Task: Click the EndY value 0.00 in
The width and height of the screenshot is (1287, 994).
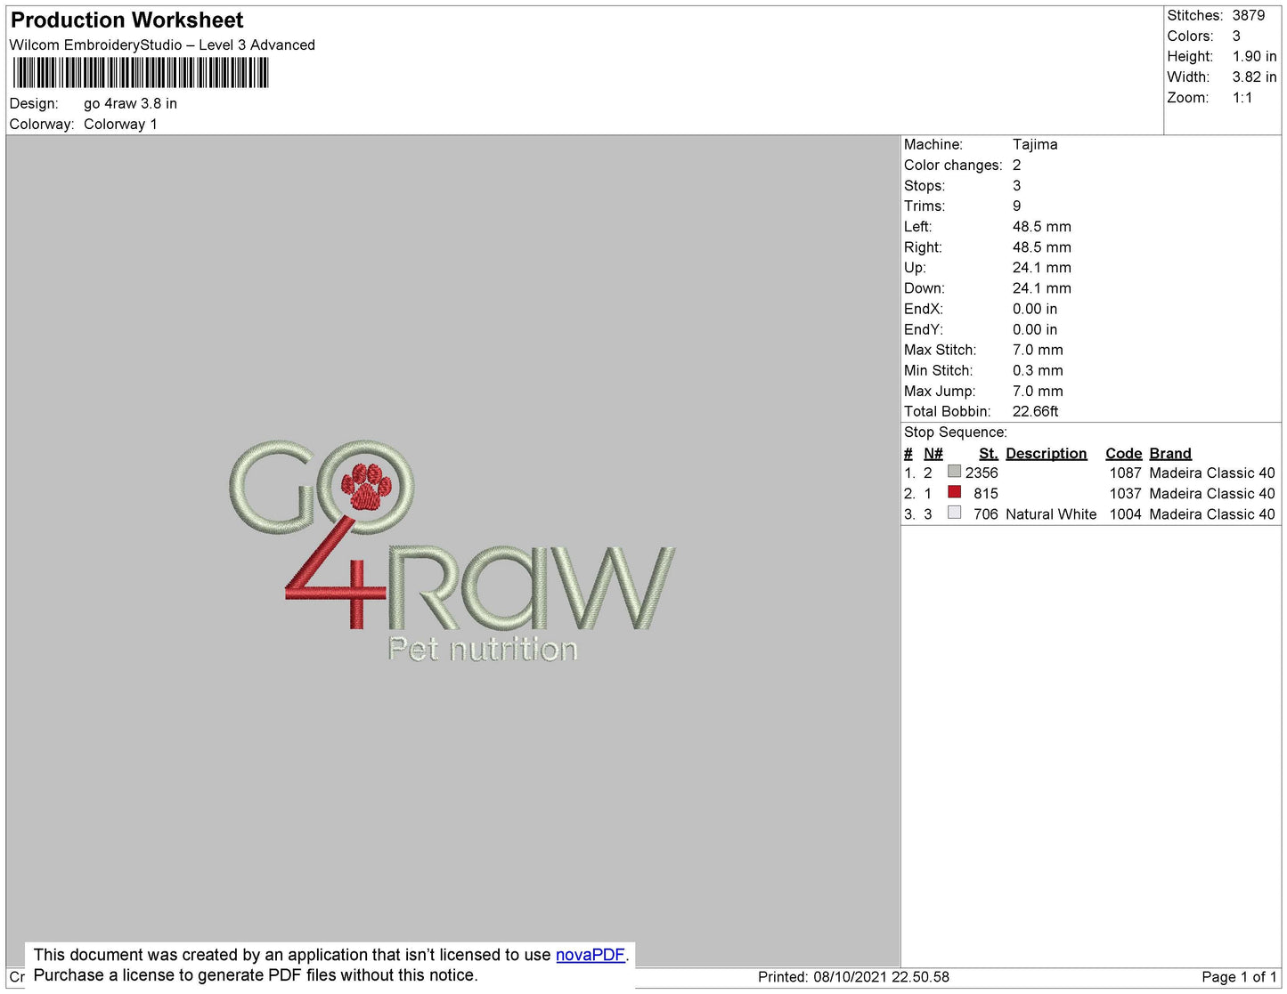Action: [x=1035, y=329]
